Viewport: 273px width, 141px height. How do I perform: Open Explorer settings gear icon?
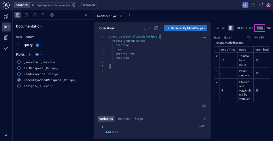(x=52, y=15)
